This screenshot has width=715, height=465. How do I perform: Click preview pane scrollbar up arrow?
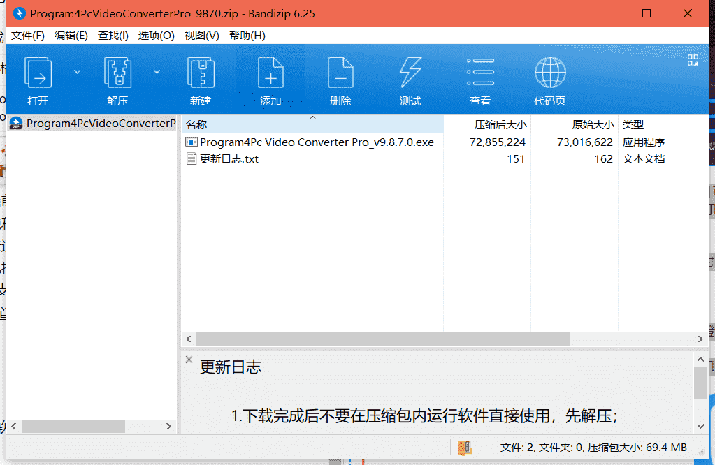pos(701,360)
